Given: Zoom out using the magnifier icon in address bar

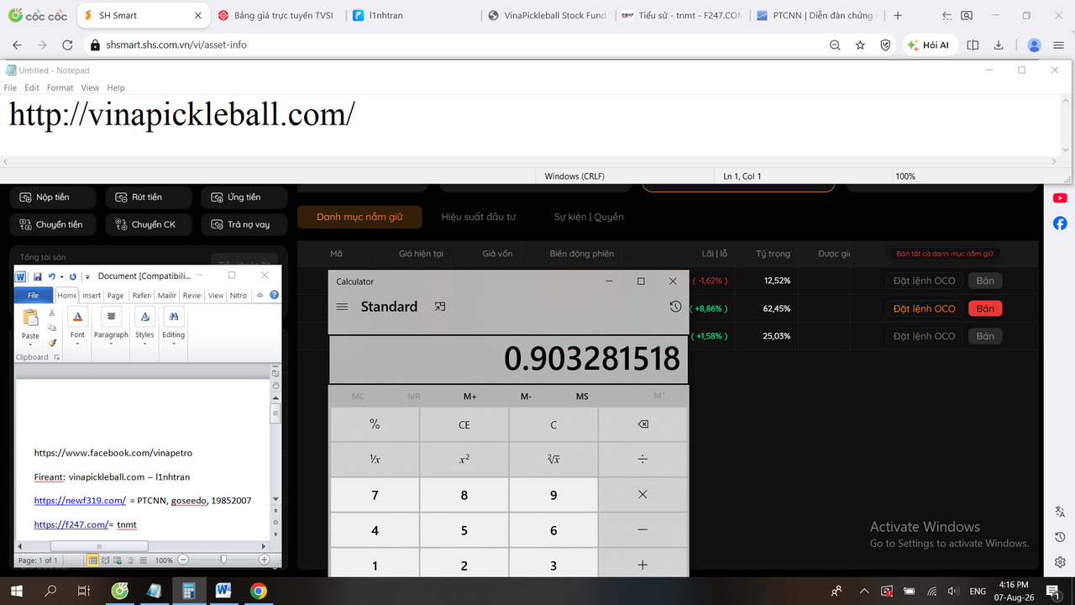Looking at the screenshot, I should coord(835,45).
